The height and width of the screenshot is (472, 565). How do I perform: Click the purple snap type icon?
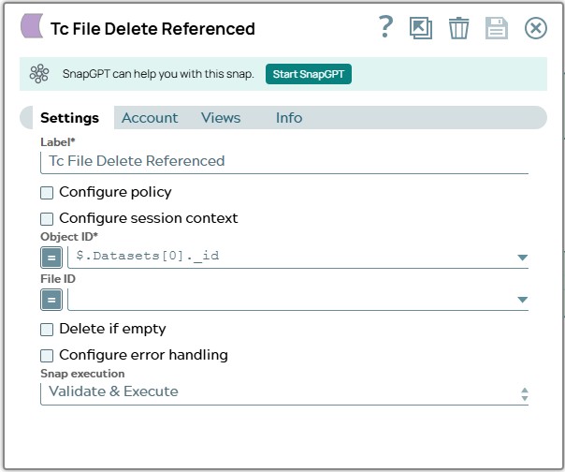coord(32,26)
